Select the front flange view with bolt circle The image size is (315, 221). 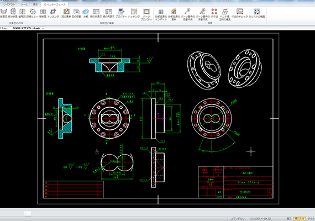(109, 119)
